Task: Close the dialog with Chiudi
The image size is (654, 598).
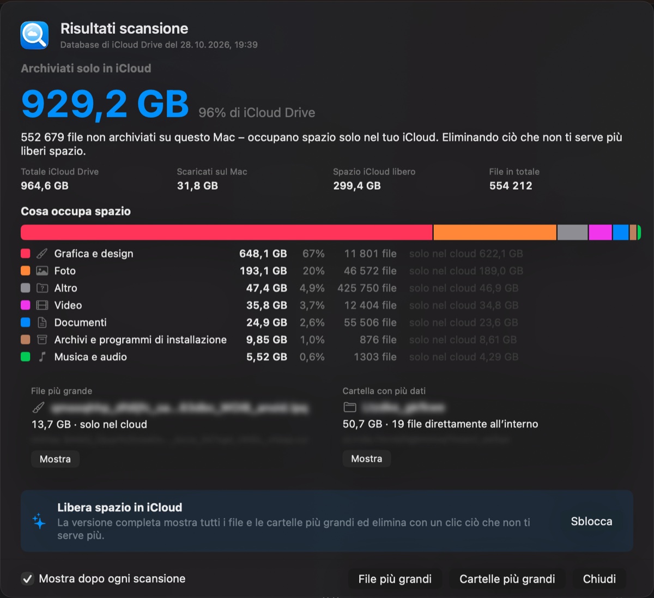Action: 599,579
